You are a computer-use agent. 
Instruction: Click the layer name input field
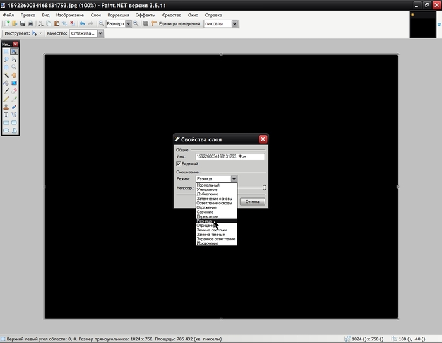point(230,155)
